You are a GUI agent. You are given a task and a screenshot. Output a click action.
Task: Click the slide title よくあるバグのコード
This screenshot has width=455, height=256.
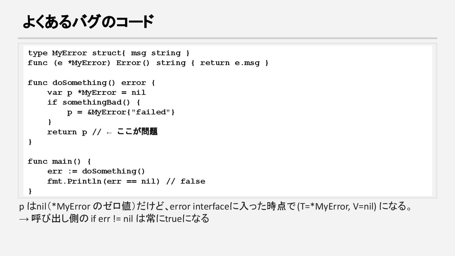pyautogui.click(x=88, y=22)
